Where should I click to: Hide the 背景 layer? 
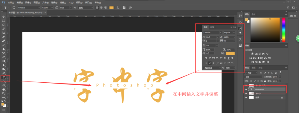[246, 98]
